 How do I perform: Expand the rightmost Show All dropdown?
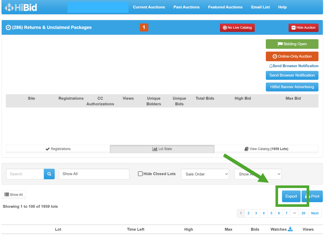coord(258,174)
